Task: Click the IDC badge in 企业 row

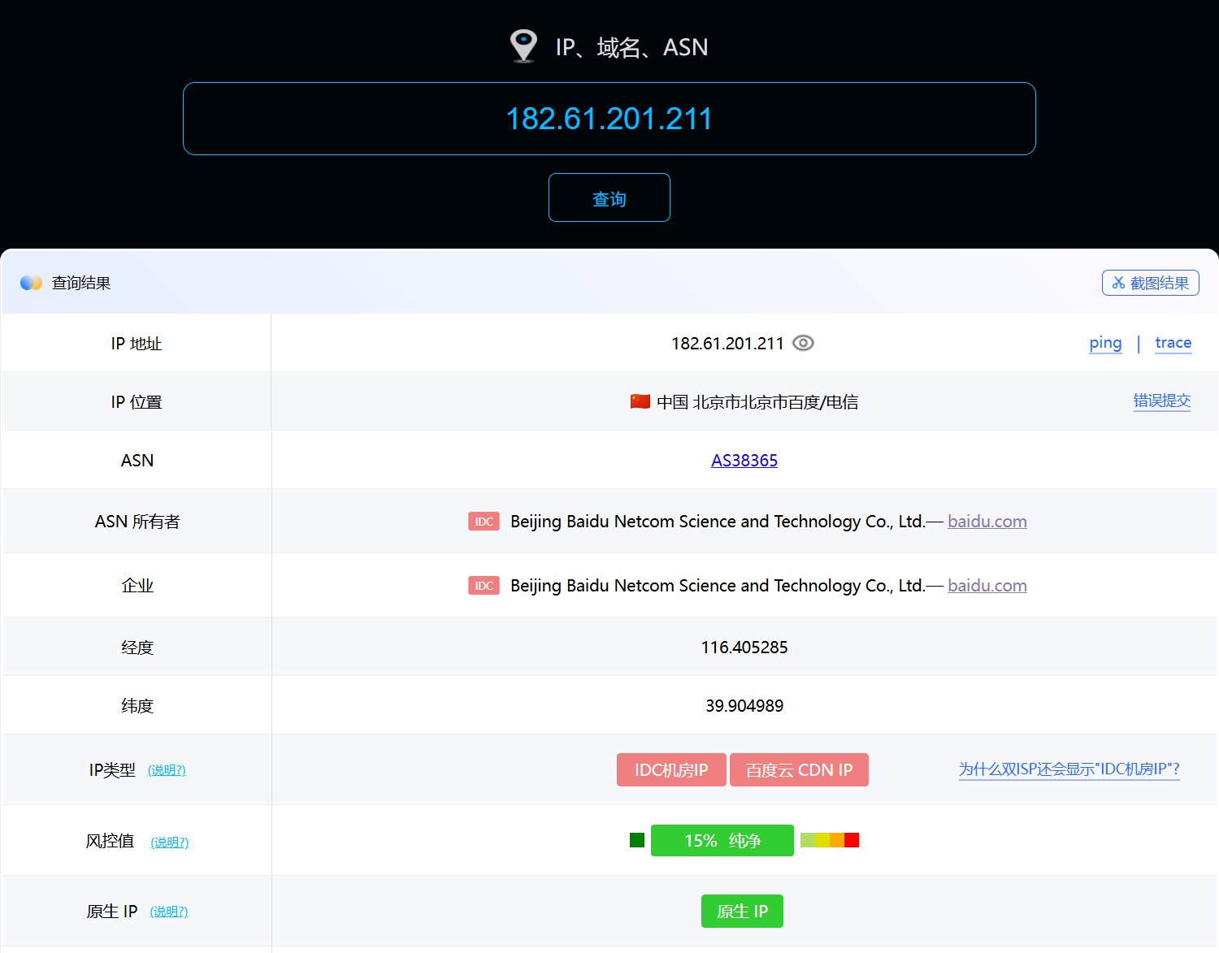Action: (484, 585)
